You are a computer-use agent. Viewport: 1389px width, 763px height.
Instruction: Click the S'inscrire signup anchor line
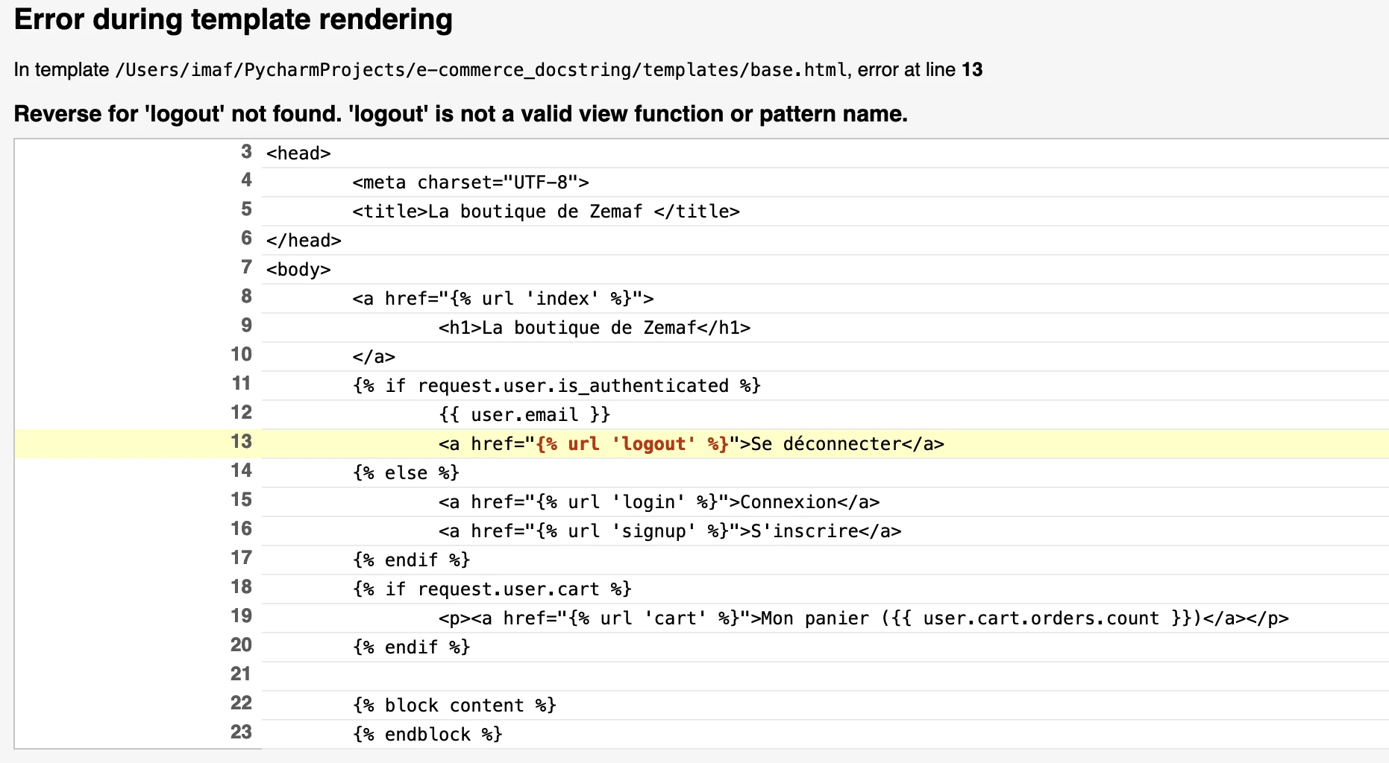click(x=669, y=531)
